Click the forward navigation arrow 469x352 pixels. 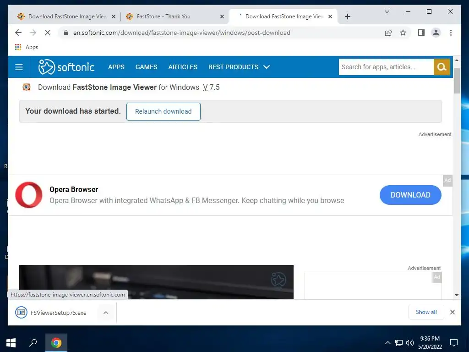coord(33,33)
